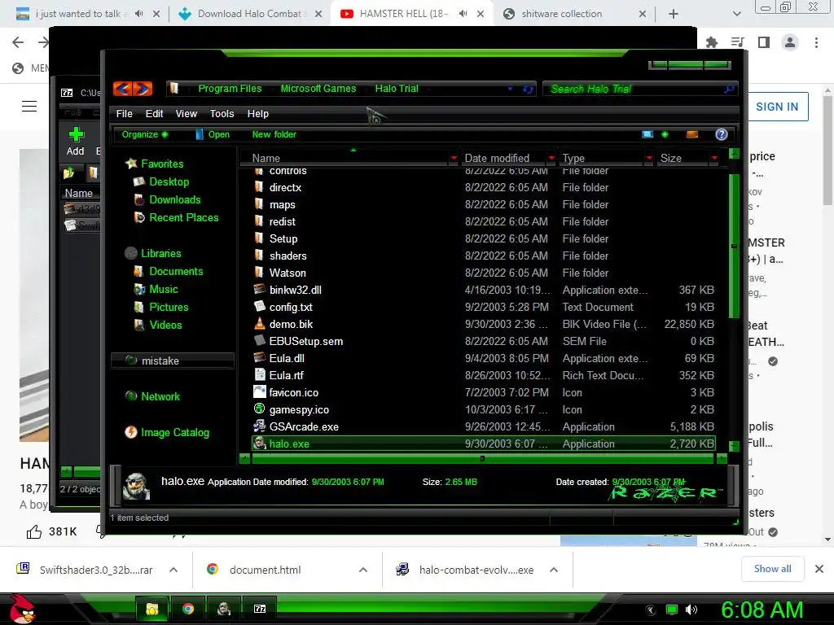Open the File menu in Explorer
Screen dimensions: 834x625
124,114
